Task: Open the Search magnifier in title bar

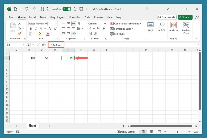Action: [x=146, y=9]
